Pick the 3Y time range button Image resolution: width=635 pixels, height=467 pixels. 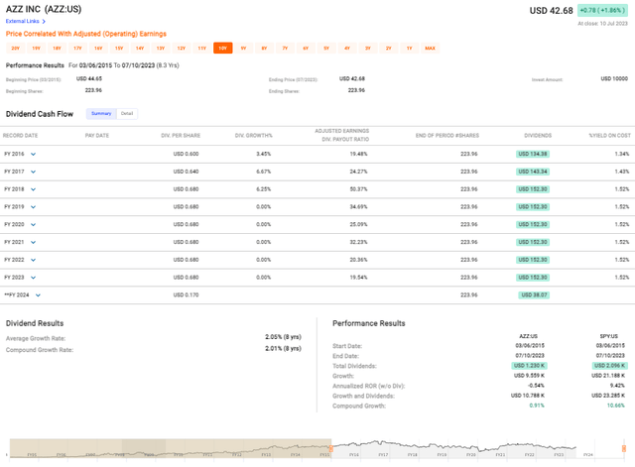pos(368,49)
